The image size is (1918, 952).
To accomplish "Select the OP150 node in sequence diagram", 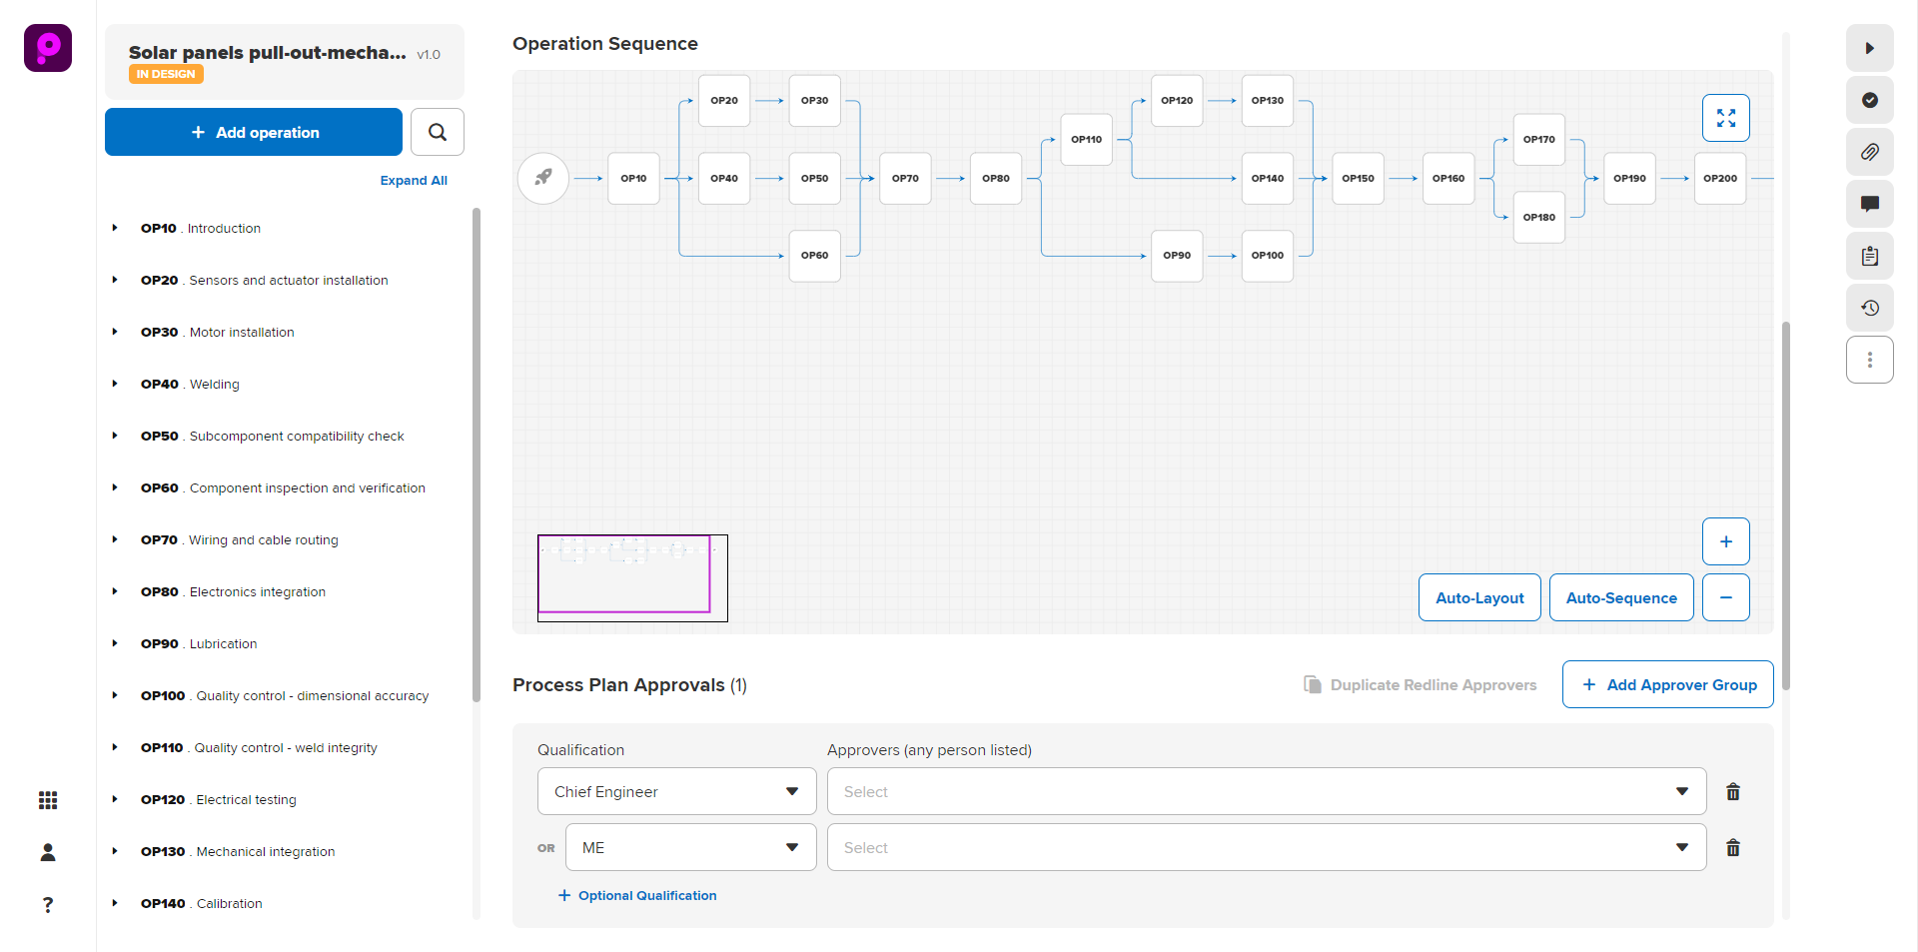I will pyautogui.click(x=1358, y=178).
